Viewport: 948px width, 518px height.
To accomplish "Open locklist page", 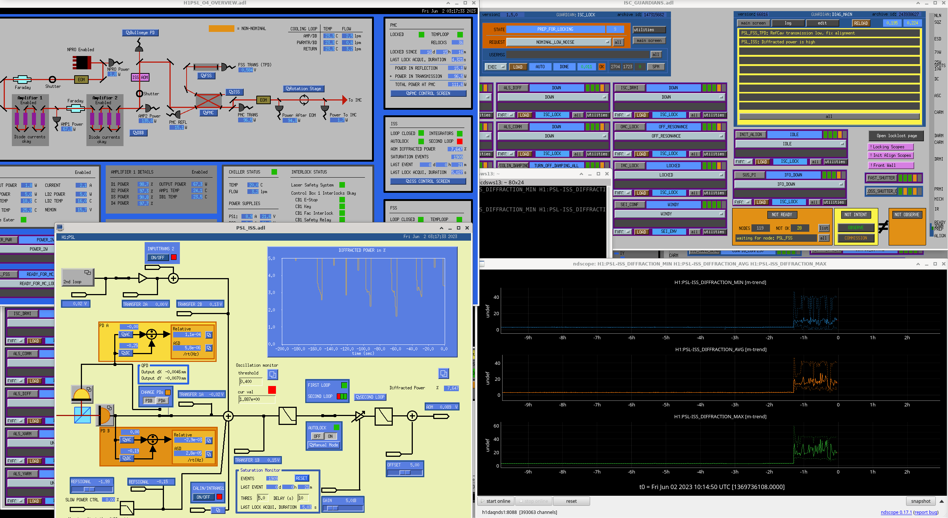I will click(896, 136).
